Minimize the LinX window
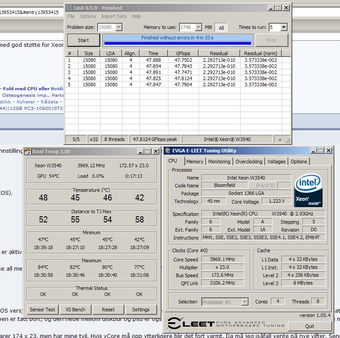The image size is (340, 338). click(x=270, y=8)
